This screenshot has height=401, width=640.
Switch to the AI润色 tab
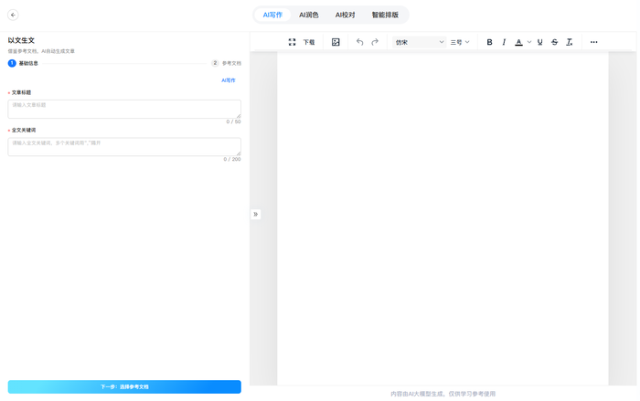pyautogui.click(x=309, y=15)
